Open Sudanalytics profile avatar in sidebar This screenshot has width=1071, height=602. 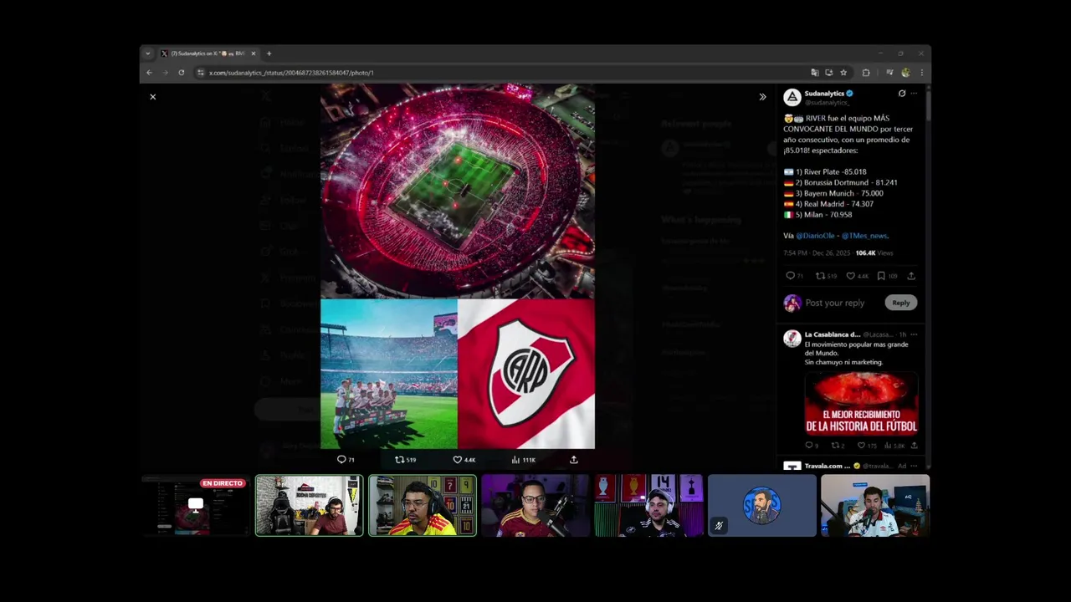[x=792, y=97]
